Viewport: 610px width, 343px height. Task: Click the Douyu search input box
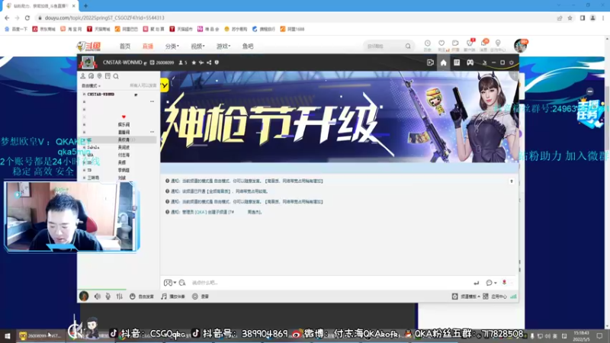pyautogui.click(x=384, y=46)
